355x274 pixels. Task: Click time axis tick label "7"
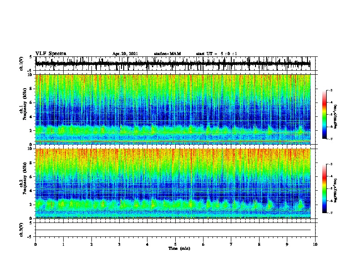[x=231, y=244]
